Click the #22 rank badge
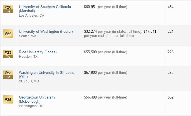Screen dimensions: 191x116 pos(8,34)
